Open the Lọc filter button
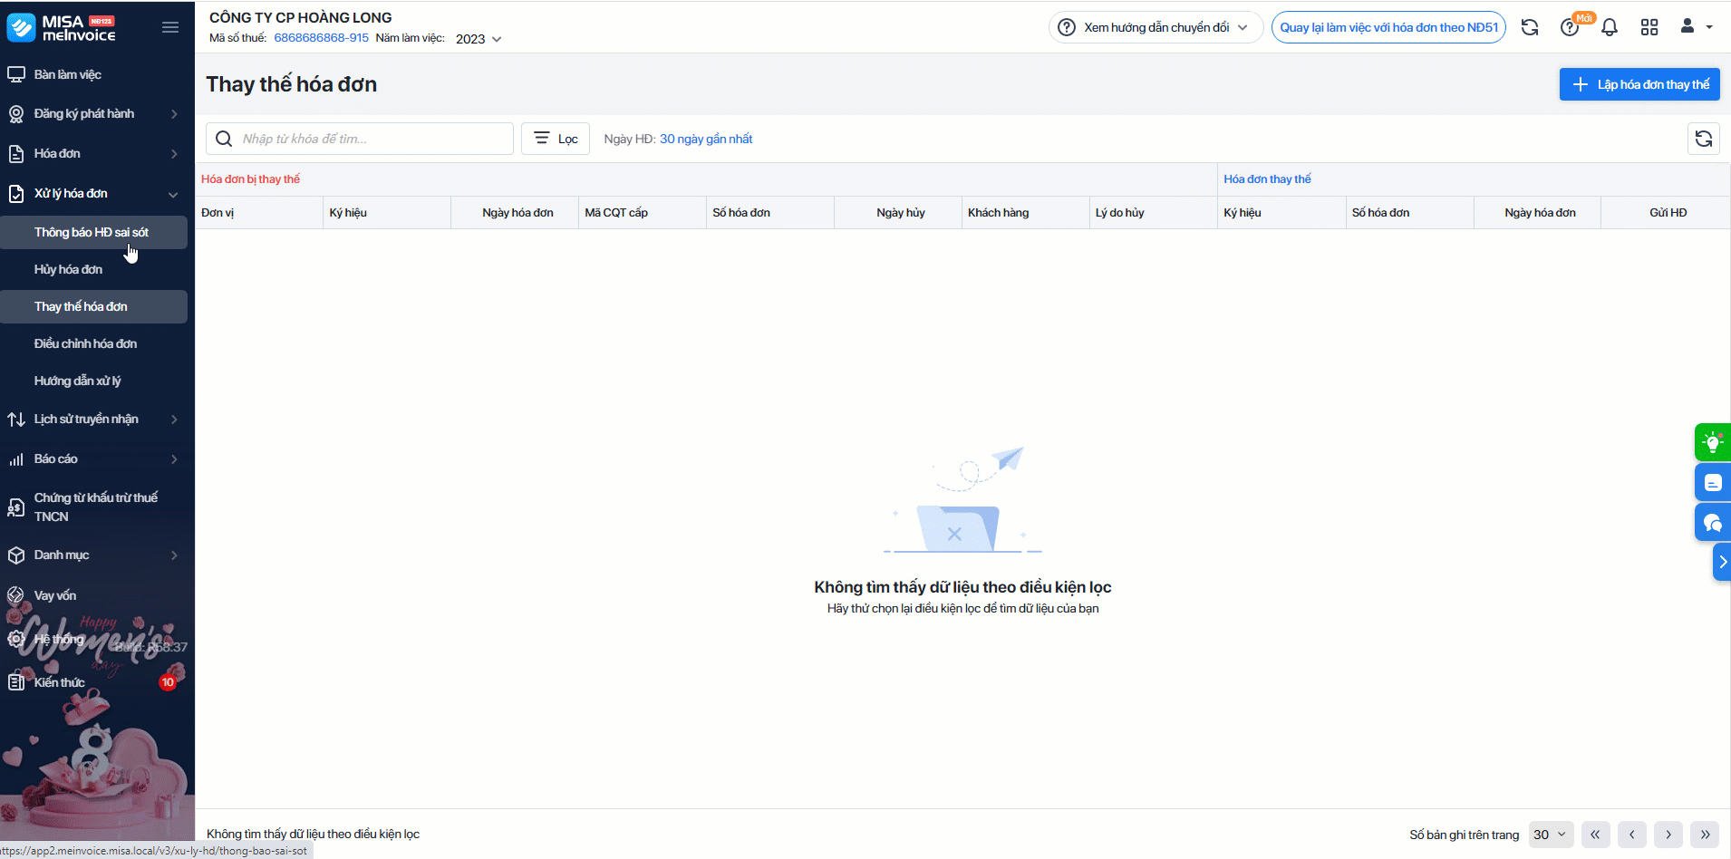 point(556,139)
